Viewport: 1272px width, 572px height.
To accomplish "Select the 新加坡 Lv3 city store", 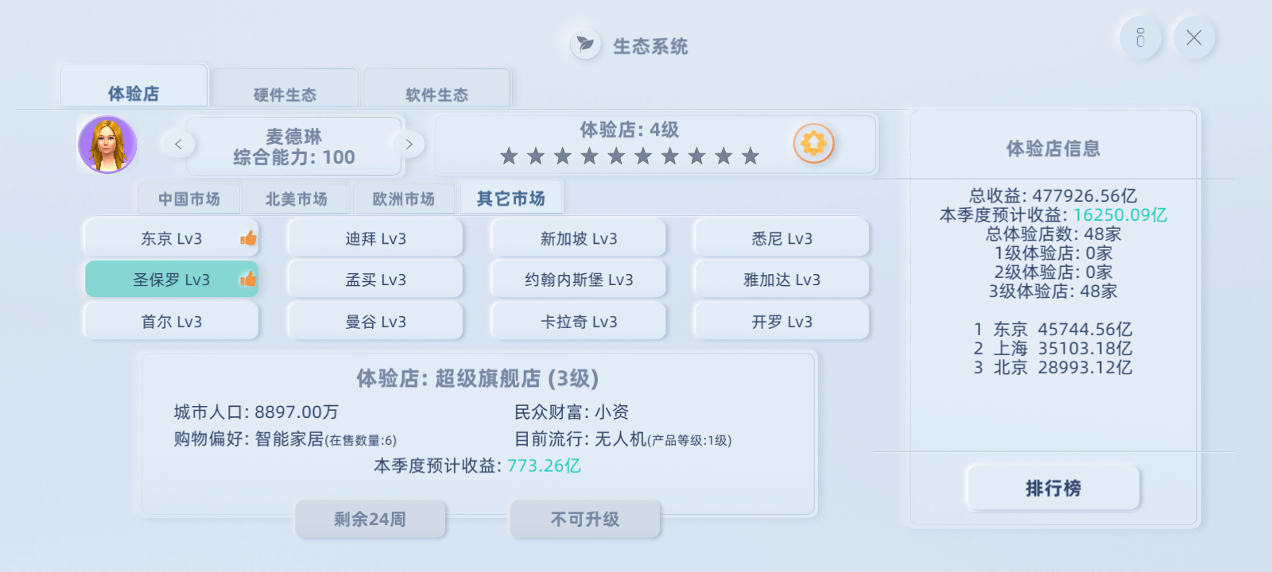I will [x=579, y=238].
